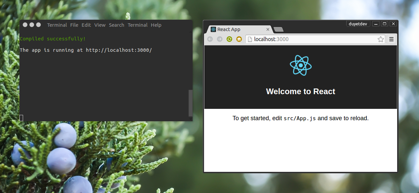This screenshot has width=419, height=193.
Task: Click the http://localhost:3000/ URL in terminal
Action: (x=119, y=50)
